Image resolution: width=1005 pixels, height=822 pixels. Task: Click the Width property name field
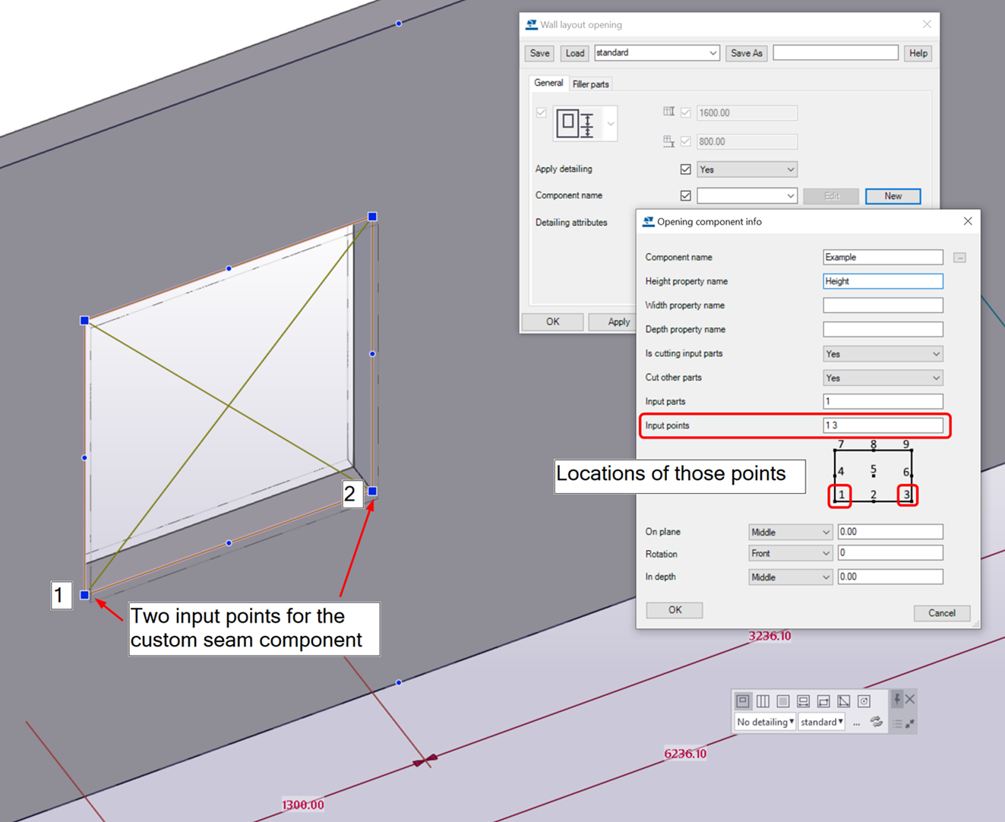point(883,305)
